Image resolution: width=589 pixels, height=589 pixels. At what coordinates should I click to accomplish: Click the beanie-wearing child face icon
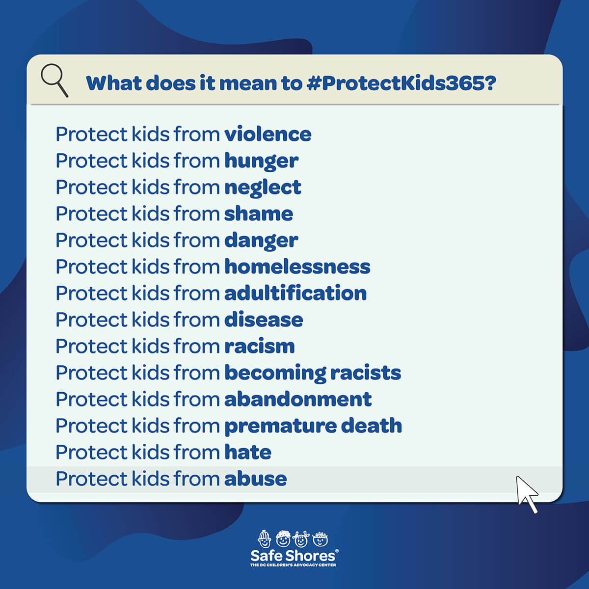click(265, 539)
